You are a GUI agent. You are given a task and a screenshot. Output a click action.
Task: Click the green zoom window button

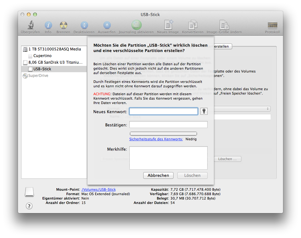point(35,15)
